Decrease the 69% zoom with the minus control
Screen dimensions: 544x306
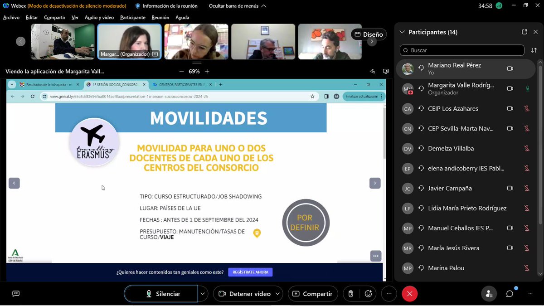[181, 71]
